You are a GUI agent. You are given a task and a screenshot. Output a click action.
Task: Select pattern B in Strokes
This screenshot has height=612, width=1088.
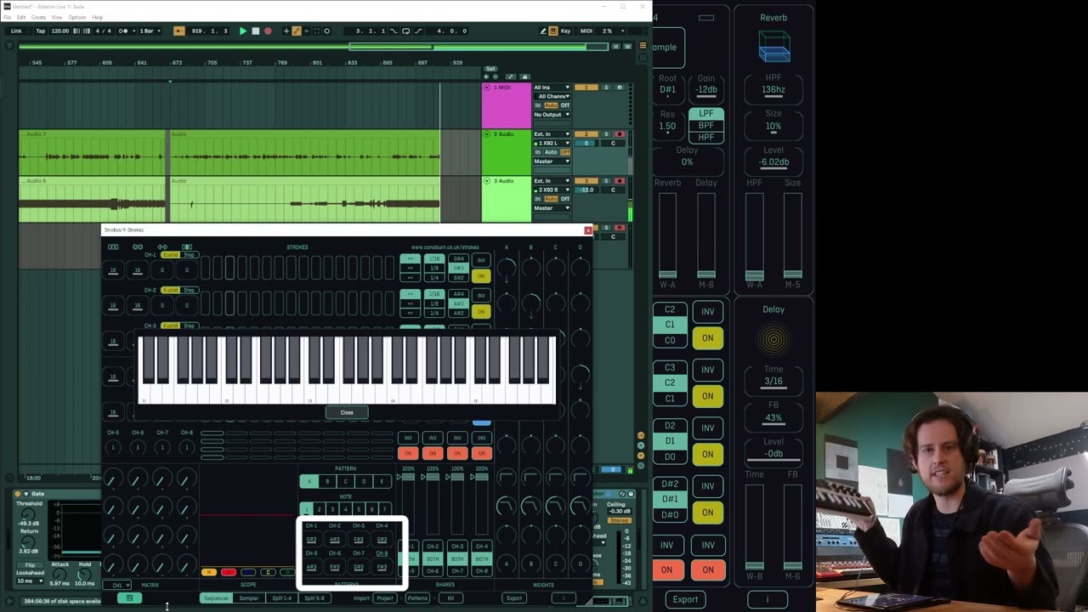327,482
